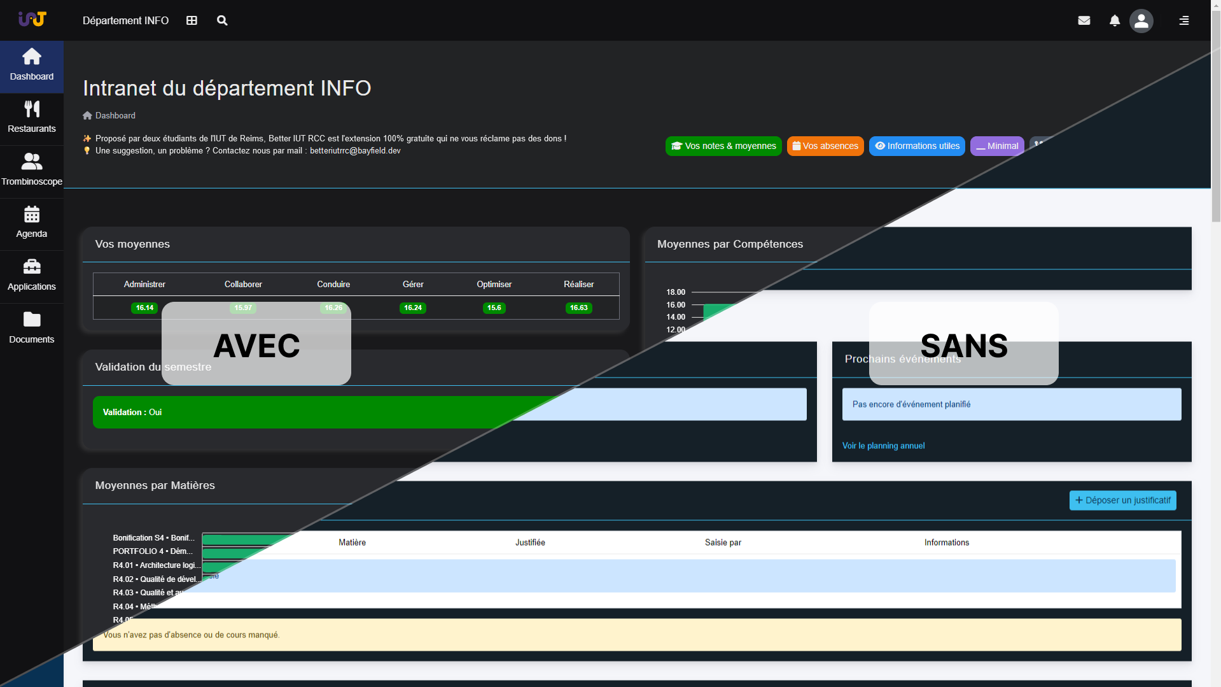Click the Justifiée column header
This screenshot has height=687, width=1221.
[530, 542]
